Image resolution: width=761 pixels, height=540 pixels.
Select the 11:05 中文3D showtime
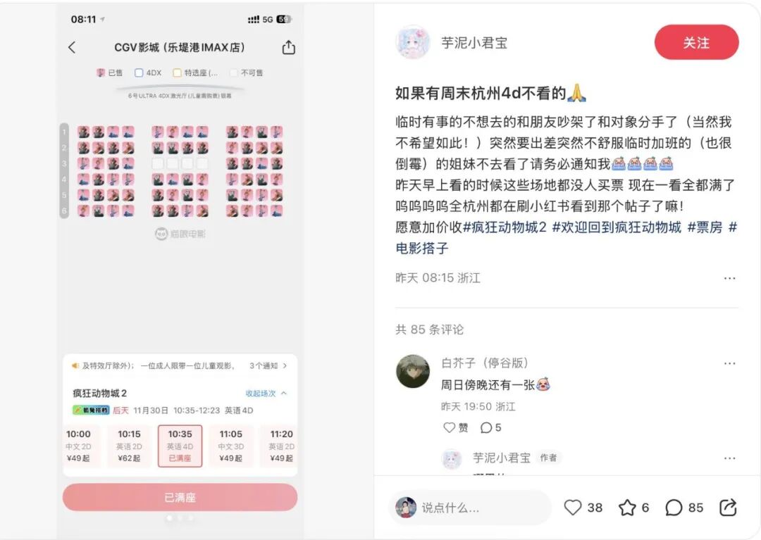click(231, 446)
